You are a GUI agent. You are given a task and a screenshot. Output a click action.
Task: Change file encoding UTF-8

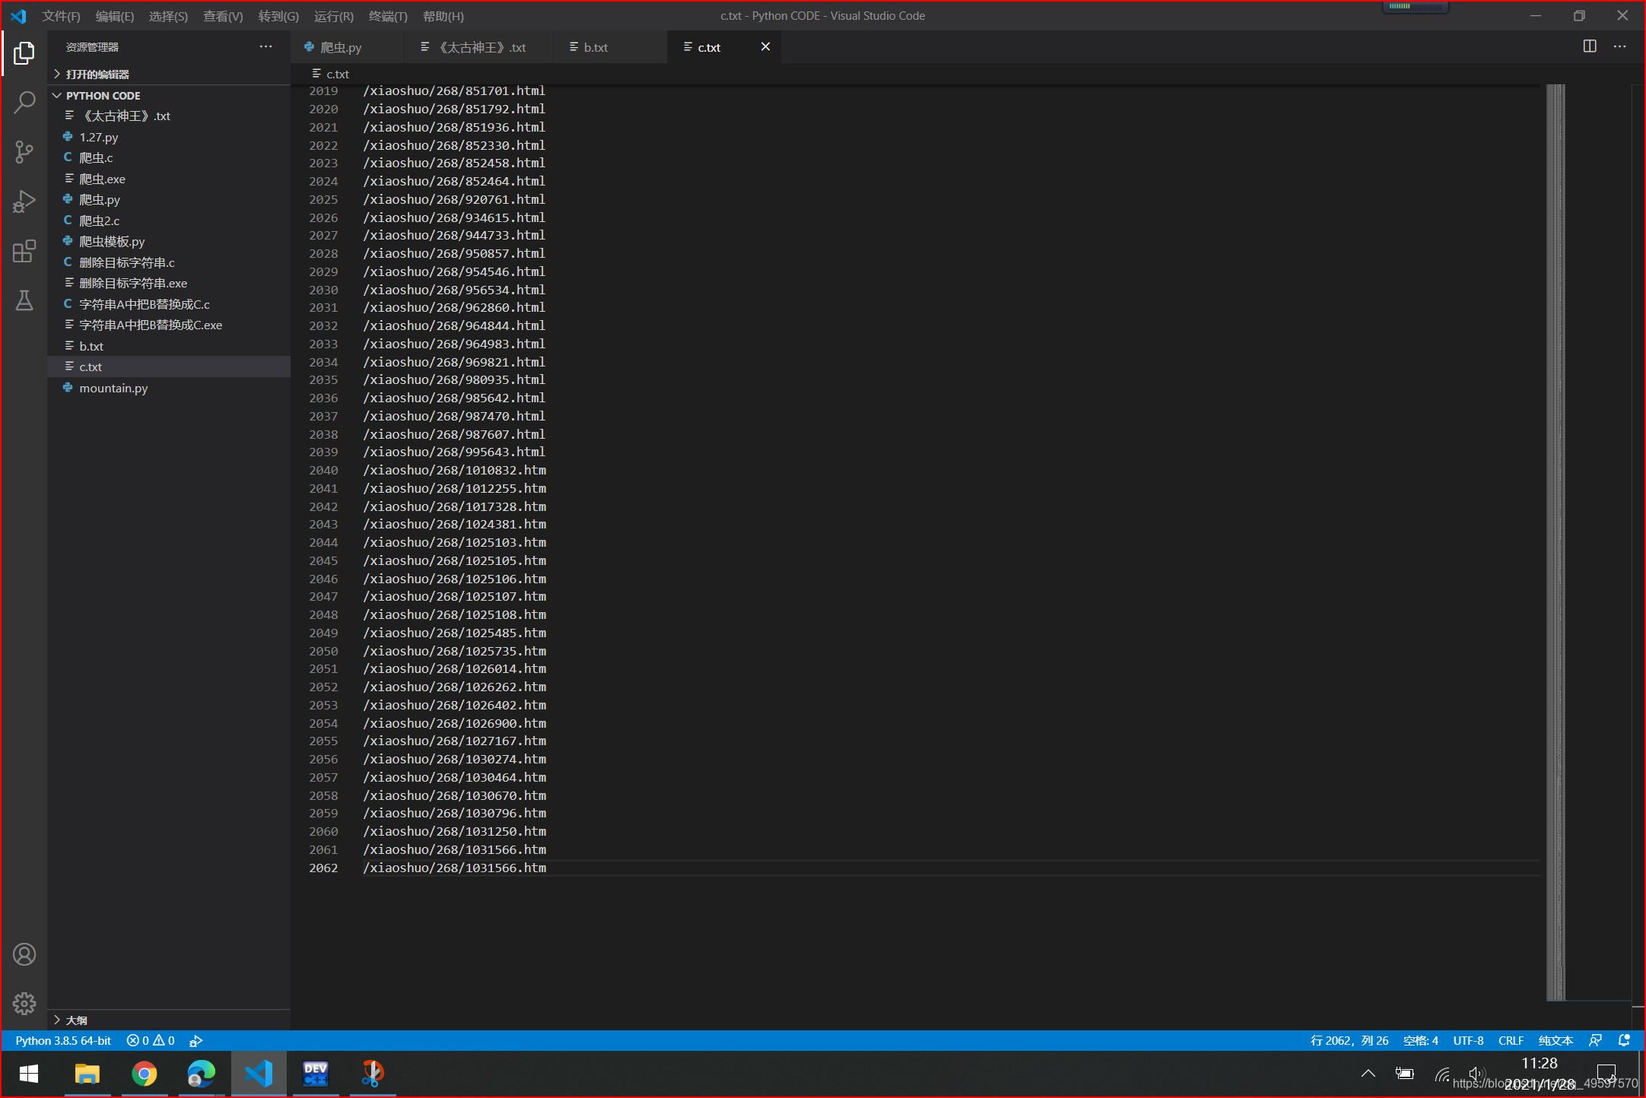1468,1041
